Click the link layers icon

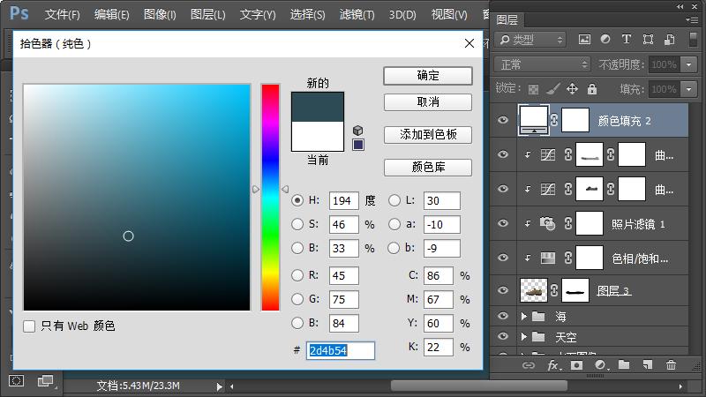click(528, 365)
